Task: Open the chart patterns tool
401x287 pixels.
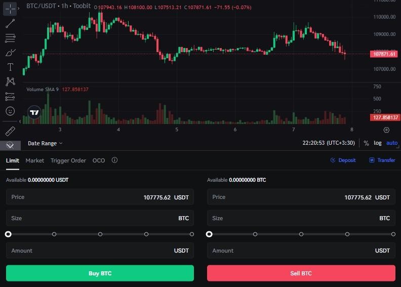Action: (x=10, y=81)
